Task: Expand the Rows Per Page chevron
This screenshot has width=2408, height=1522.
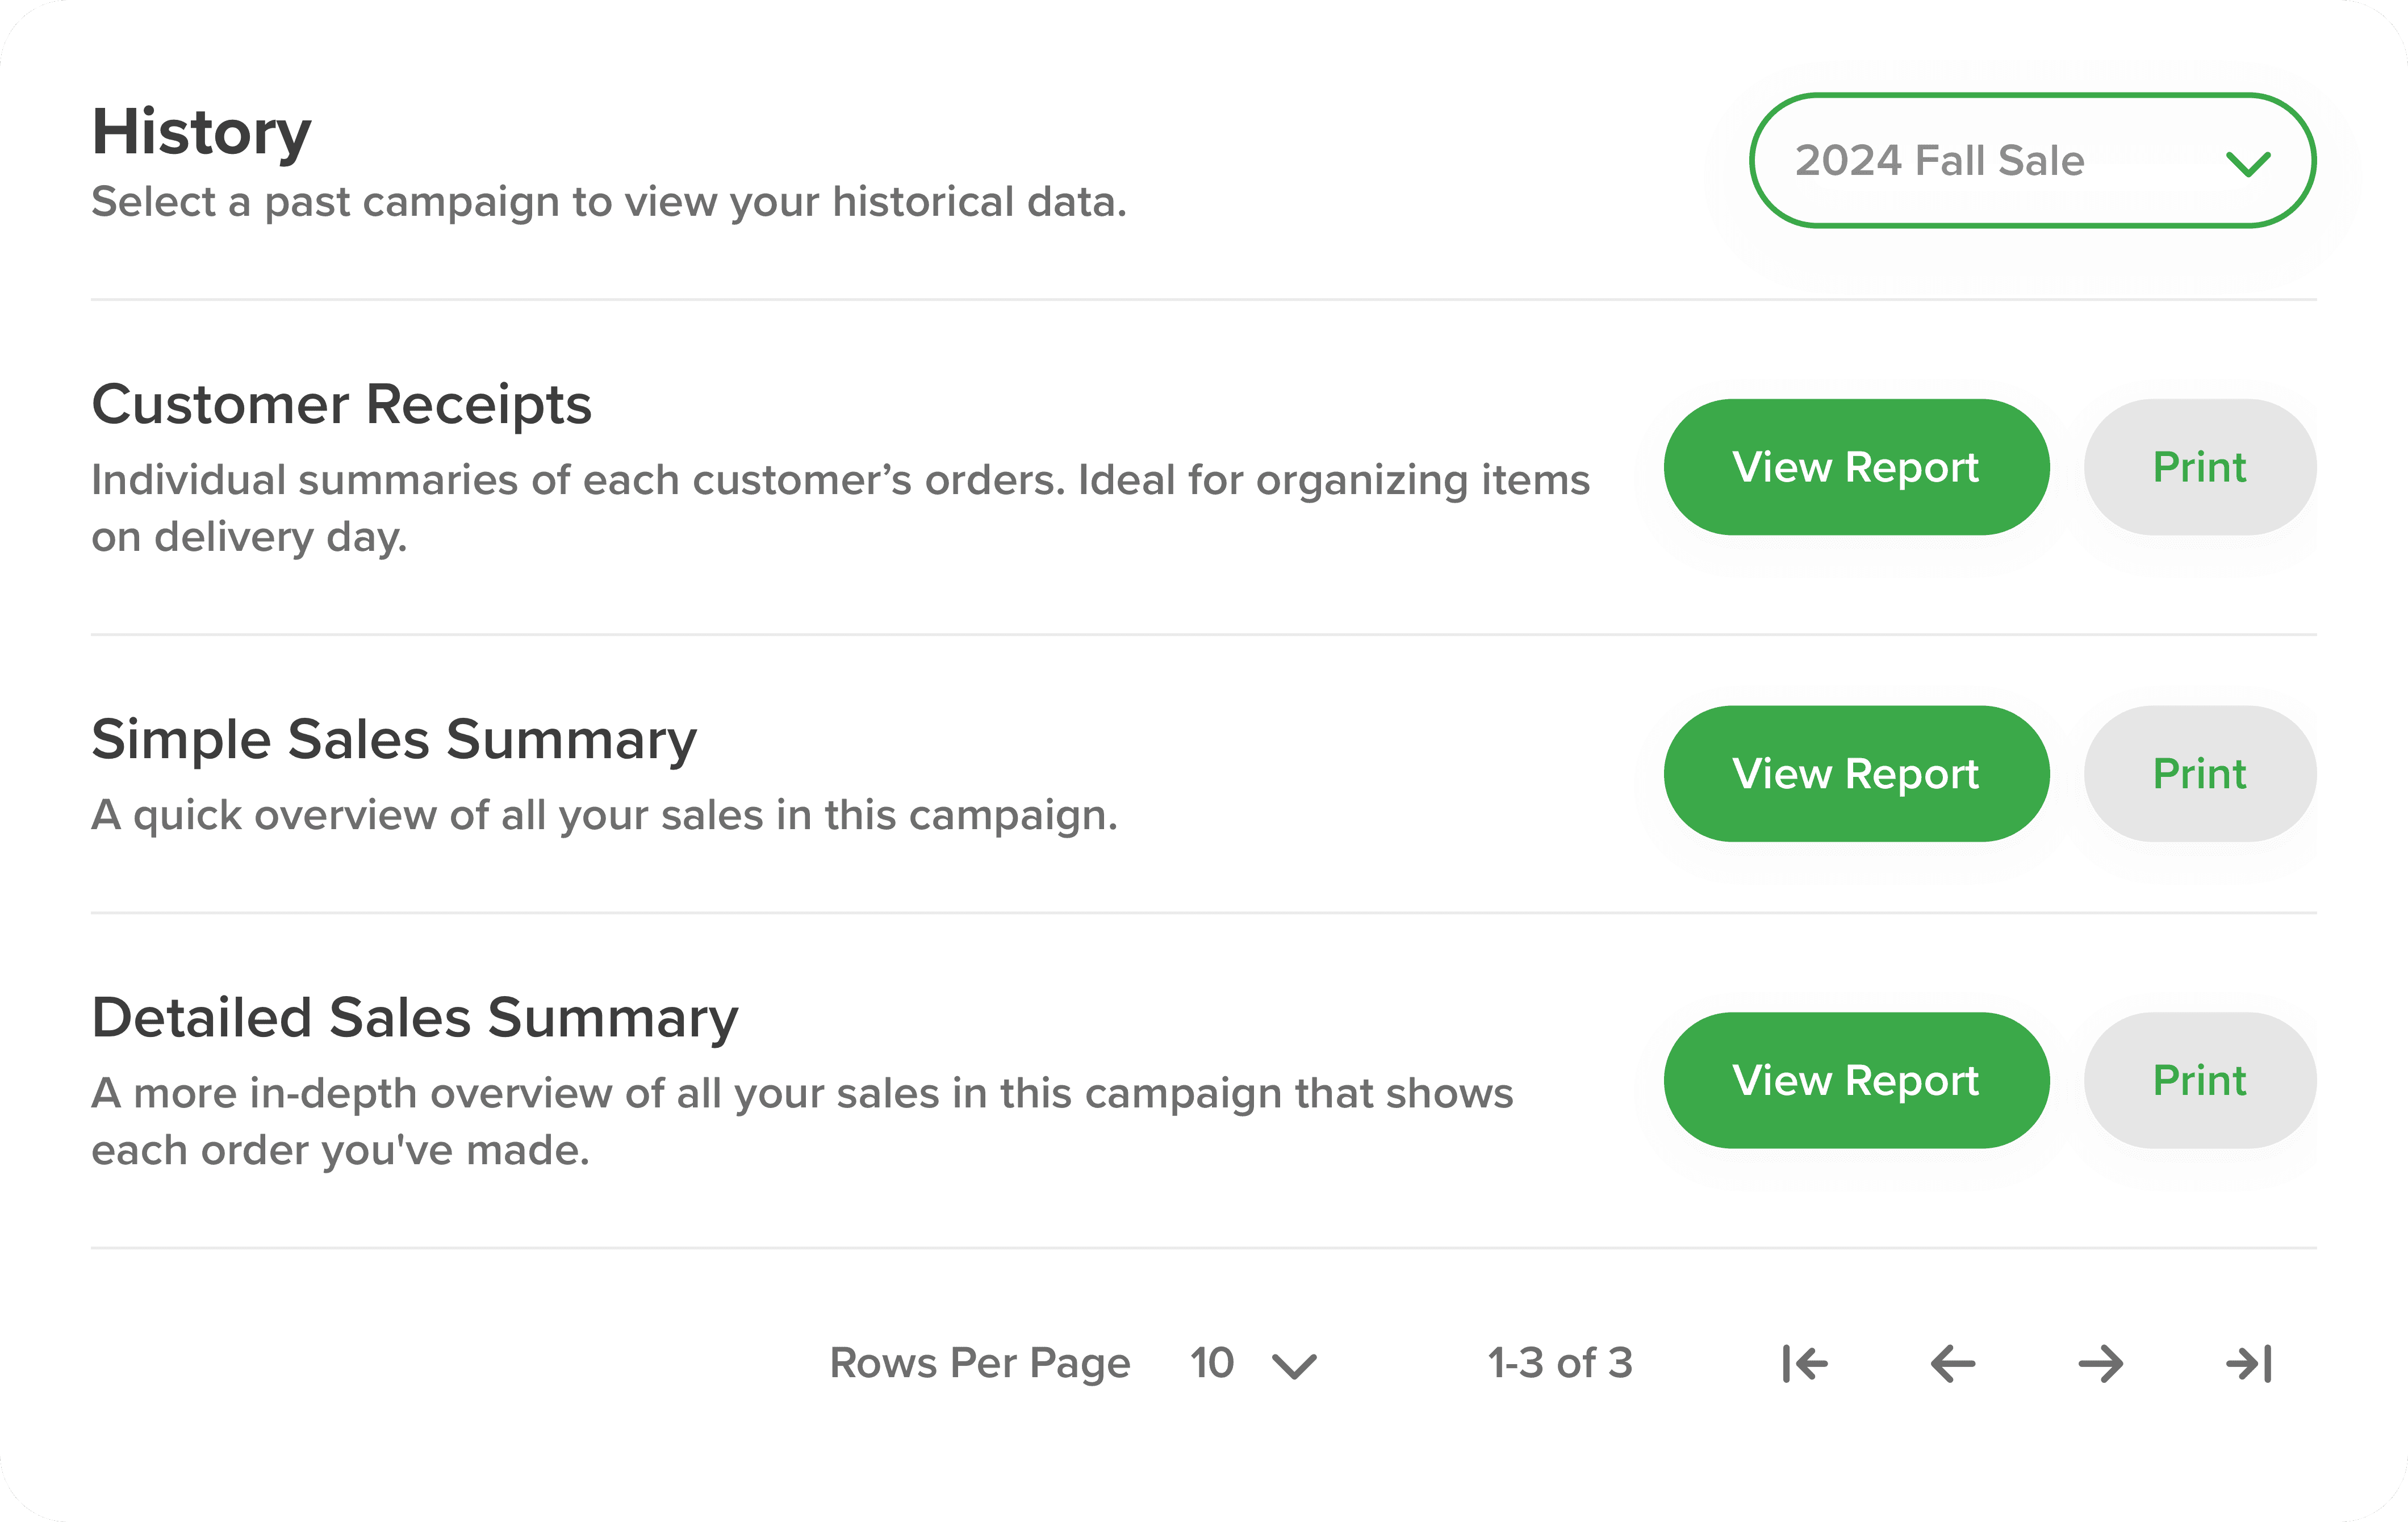Action: pyautogui.click(x=1295, y=1366)
